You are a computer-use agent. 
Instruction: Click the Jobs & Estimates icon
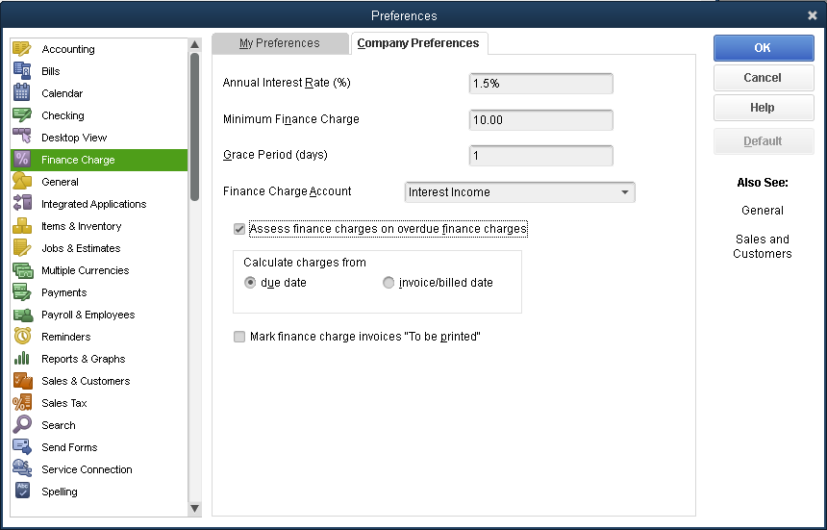point(22,248)
